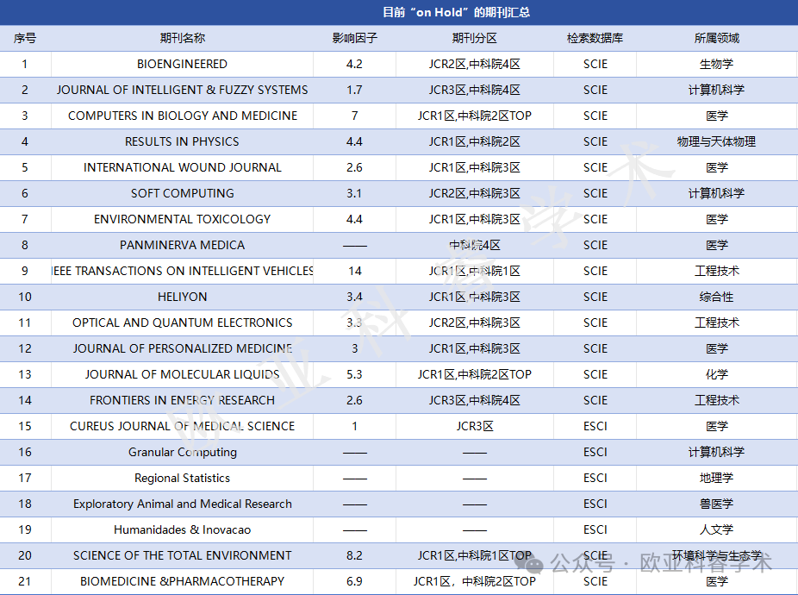Click RESULTS IN PHYSICS cell
The height and width of the screenshot is (595, 798).
tap(182, 141)
